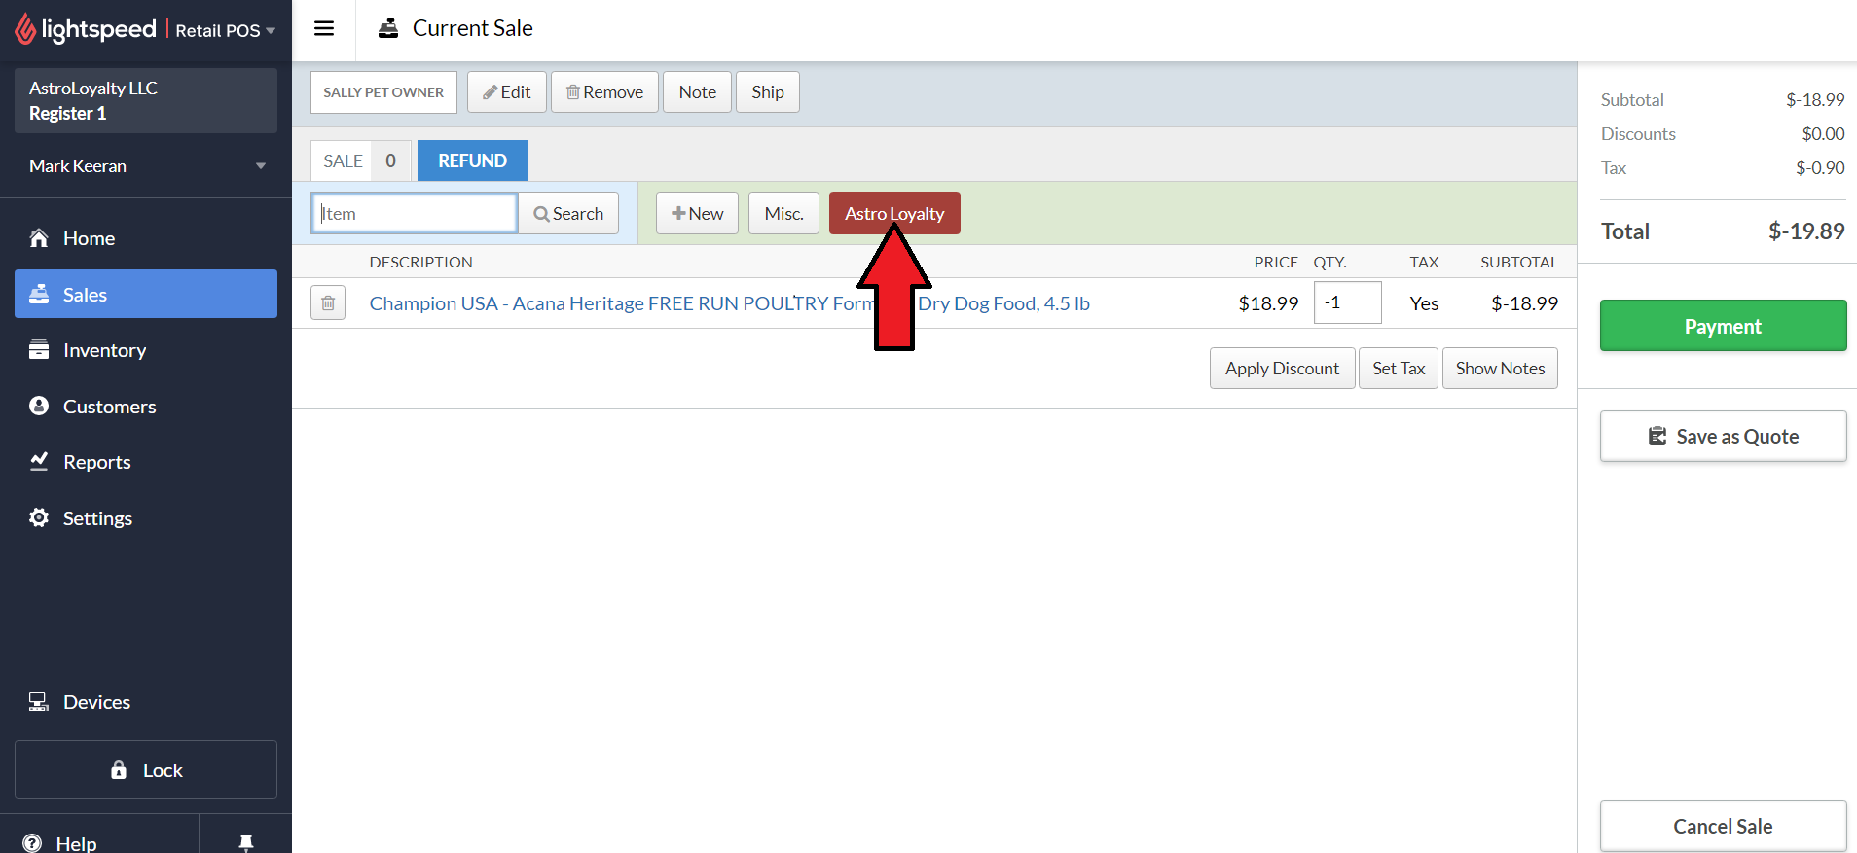Select AstroLoyalty LLC Register 1
Viewport: 1857px width, 853px height.
[146, 100]
